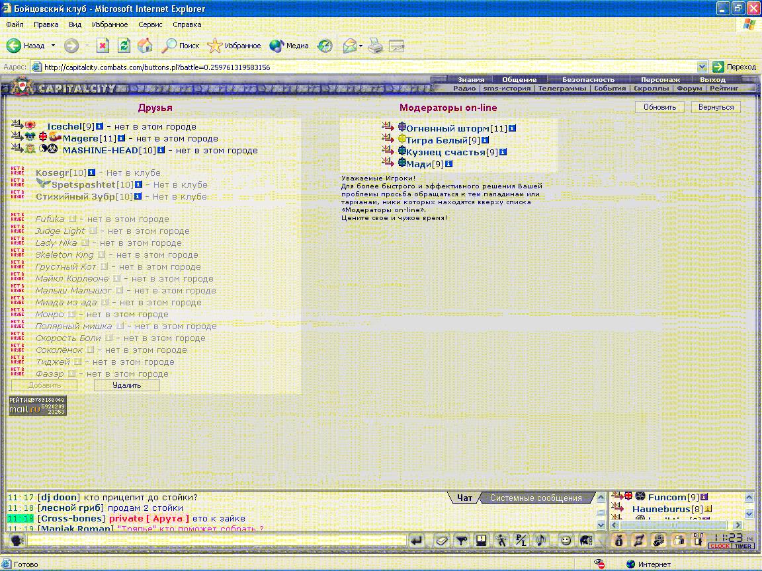762x571 pixels.
Task: Click the helmet head icon in chat bar
Action: [x=586, y=541]
